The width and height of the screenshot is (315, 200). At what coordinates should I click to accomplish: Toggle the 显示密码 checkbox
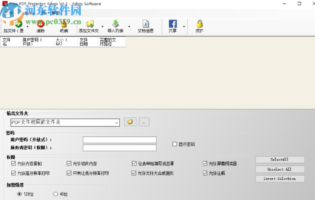pyautogui.click(x=175, y=144)
